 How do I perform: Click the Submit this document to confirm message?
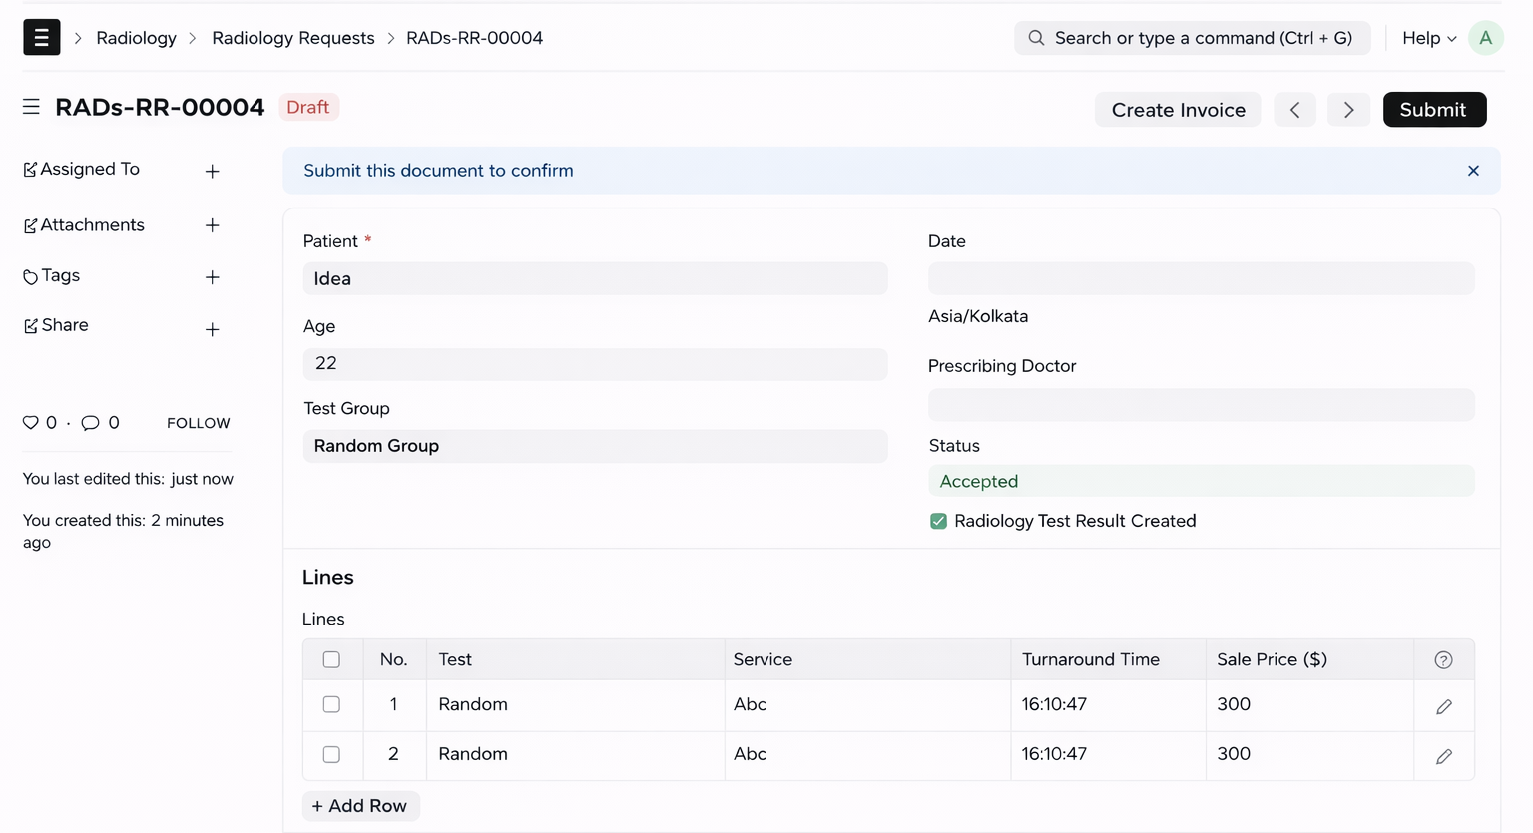[x=438, y=171]
